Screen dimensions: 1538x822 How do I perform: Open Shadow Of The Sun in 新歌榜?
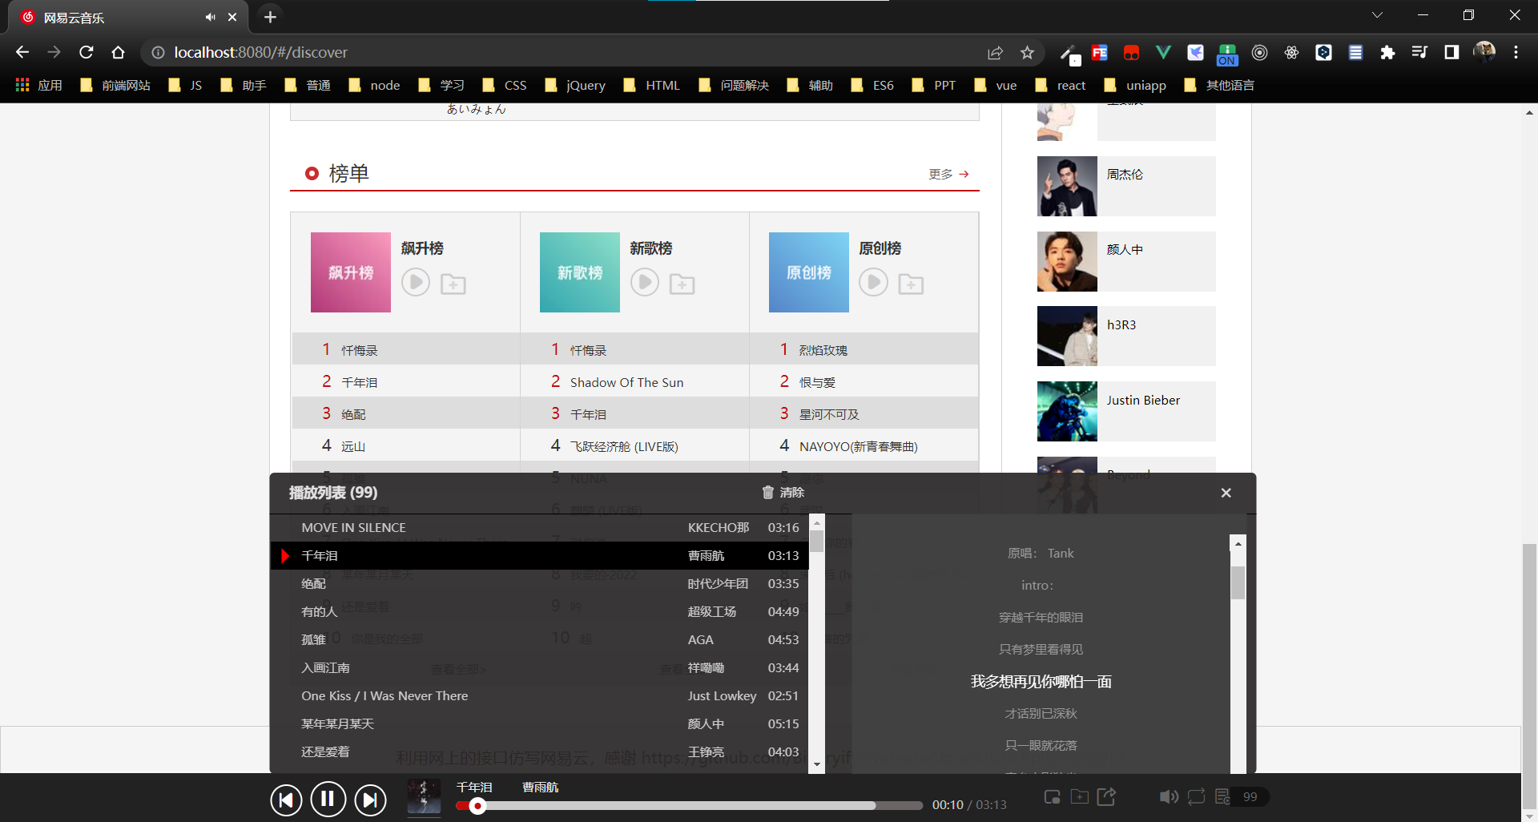(626, 382)
